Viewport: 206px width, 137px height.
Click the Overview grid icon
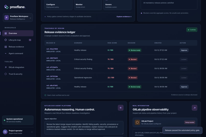[6, 33]
